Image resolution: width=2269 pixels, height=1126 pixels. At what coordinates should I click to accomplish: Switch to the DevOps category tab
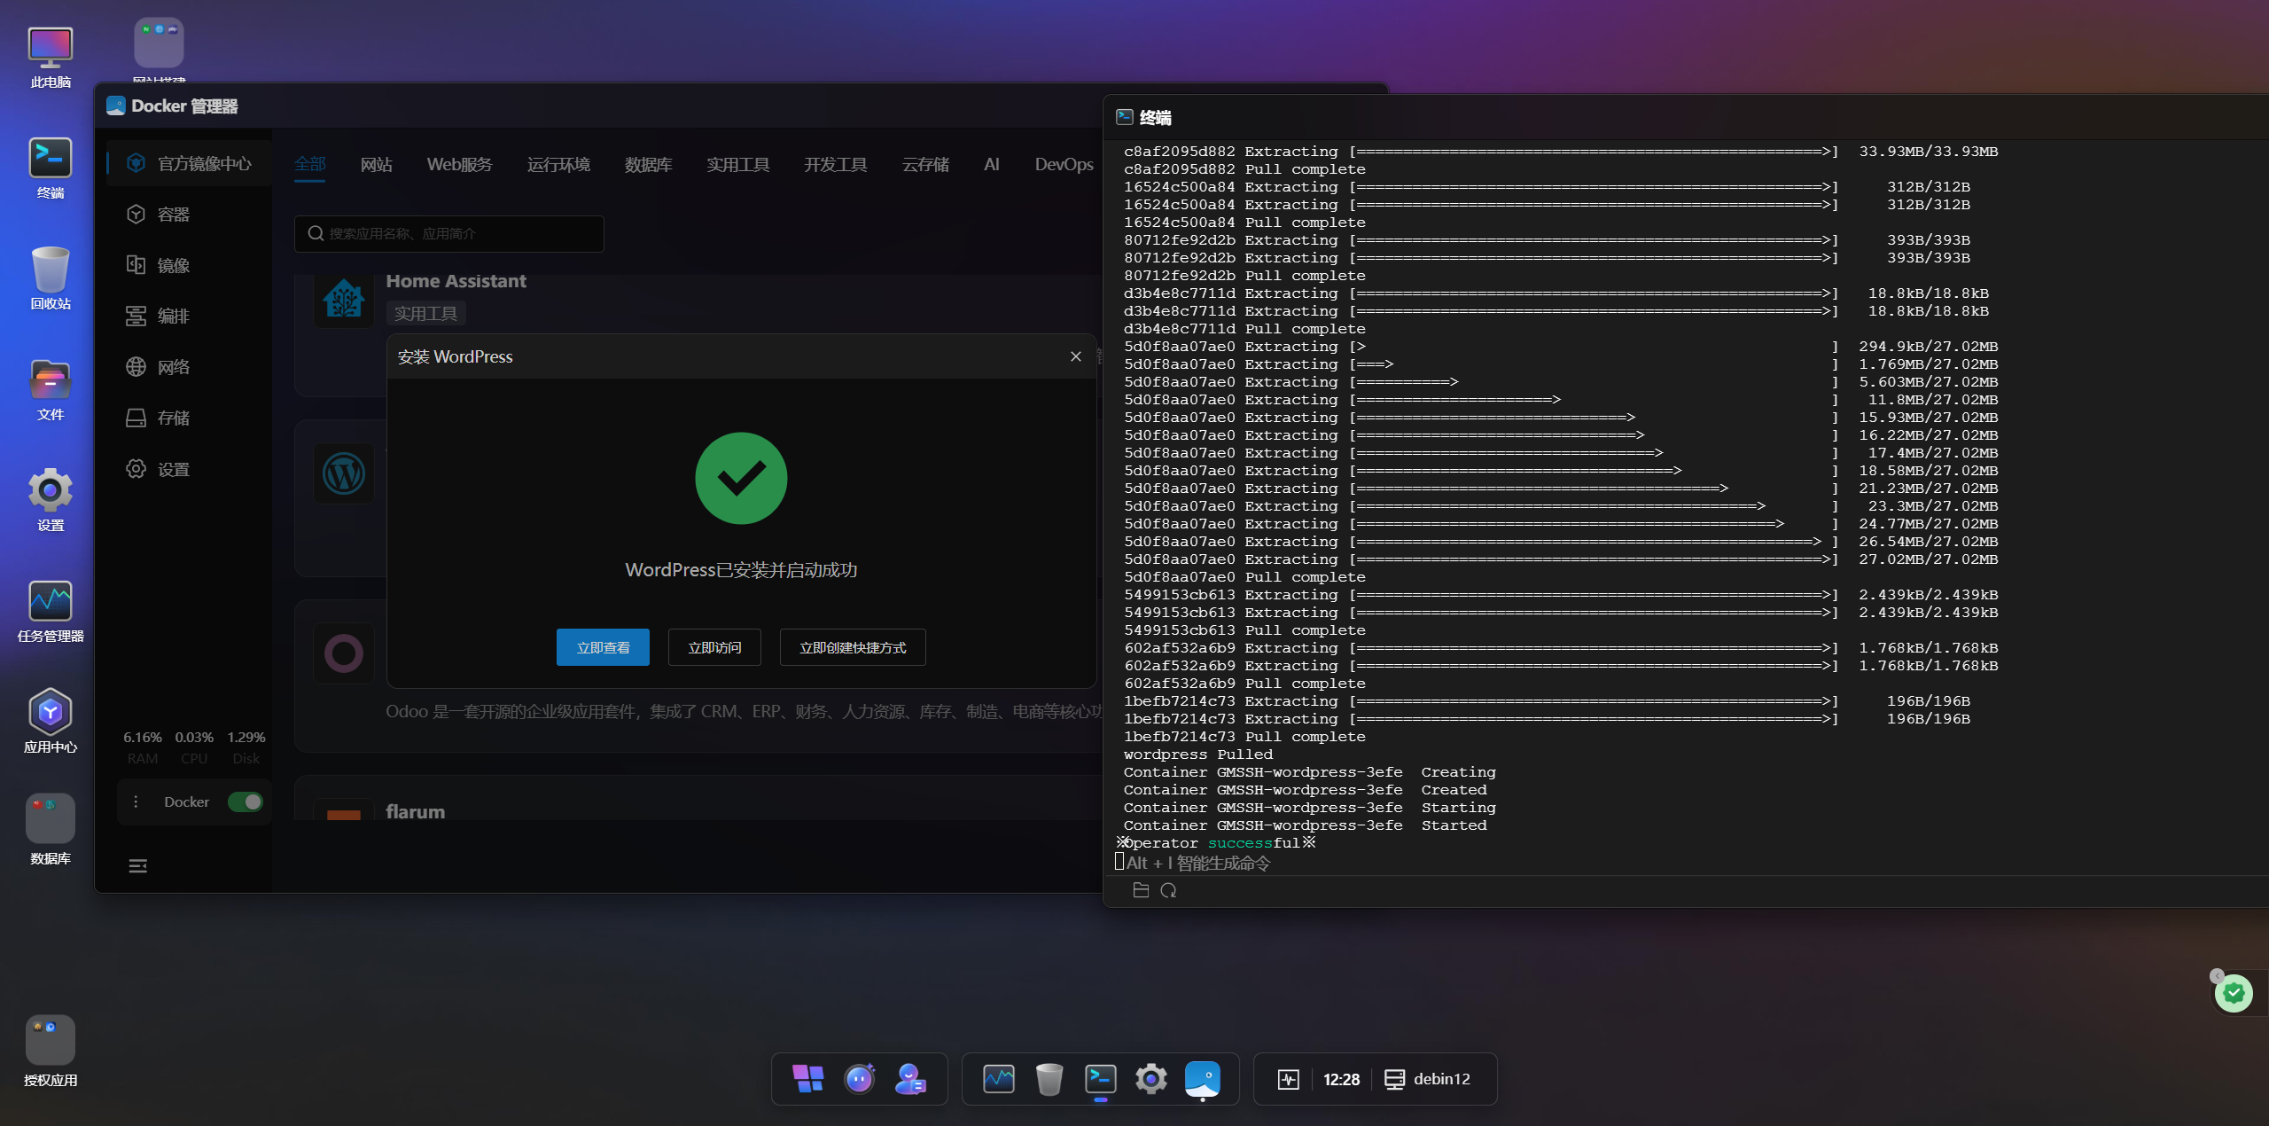coord(1063,165)
